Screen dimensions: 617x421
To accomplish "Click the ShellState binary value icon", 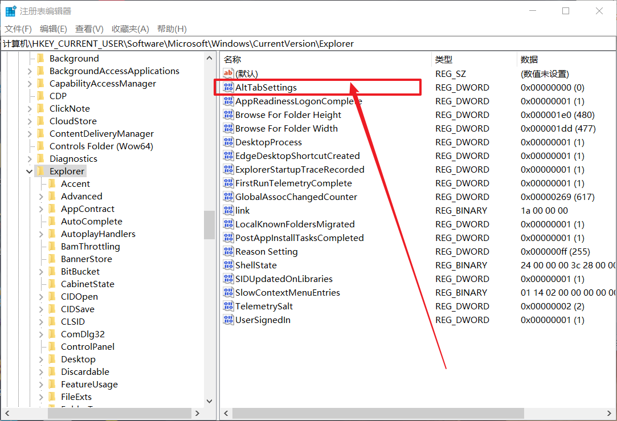I will 228,265.
